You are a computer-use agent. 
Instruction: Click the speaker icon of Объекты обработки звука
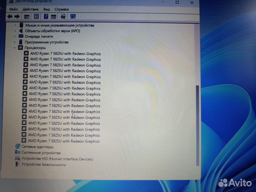coord(21,31)
